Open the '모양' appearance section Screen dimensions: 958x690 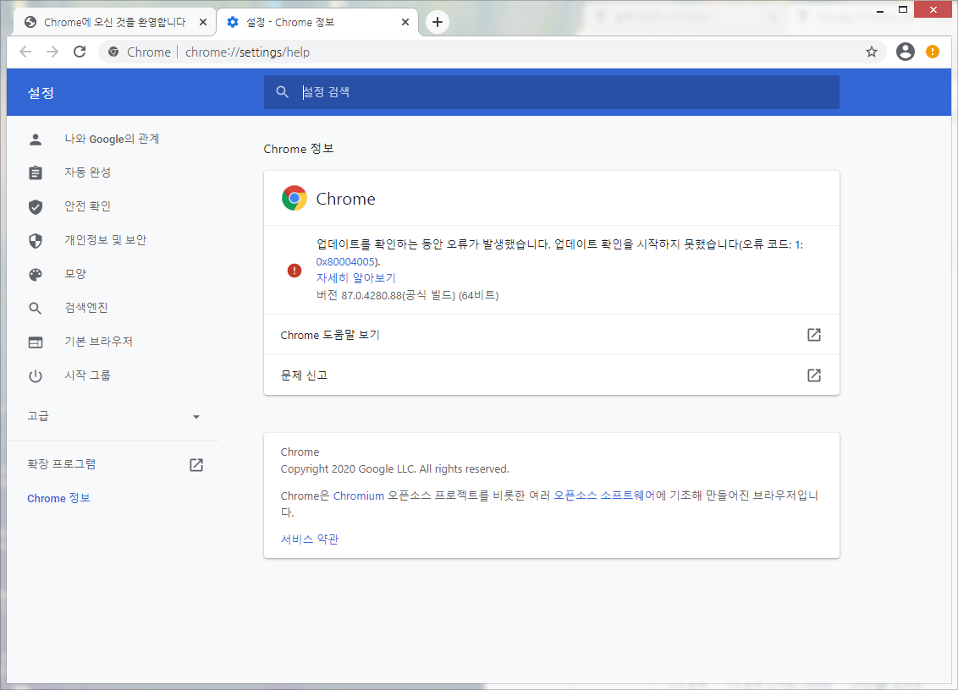tap(75, 274)
